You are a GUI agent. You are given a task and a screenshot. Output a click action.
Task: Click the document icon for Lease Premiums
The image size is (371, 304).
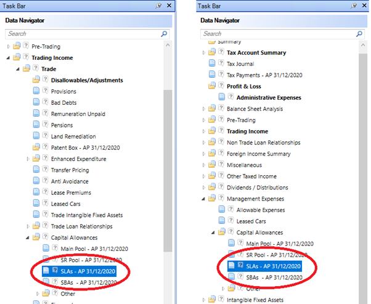[36, 192]
